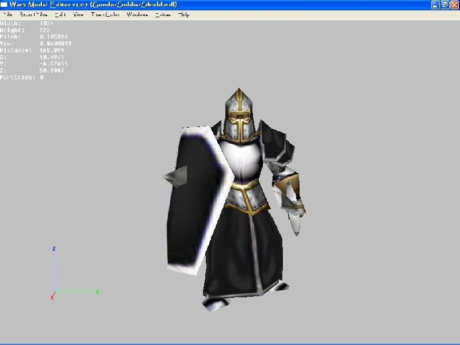Click the "Height:" overlay label
460x345 pixels.
pos(12,30)
